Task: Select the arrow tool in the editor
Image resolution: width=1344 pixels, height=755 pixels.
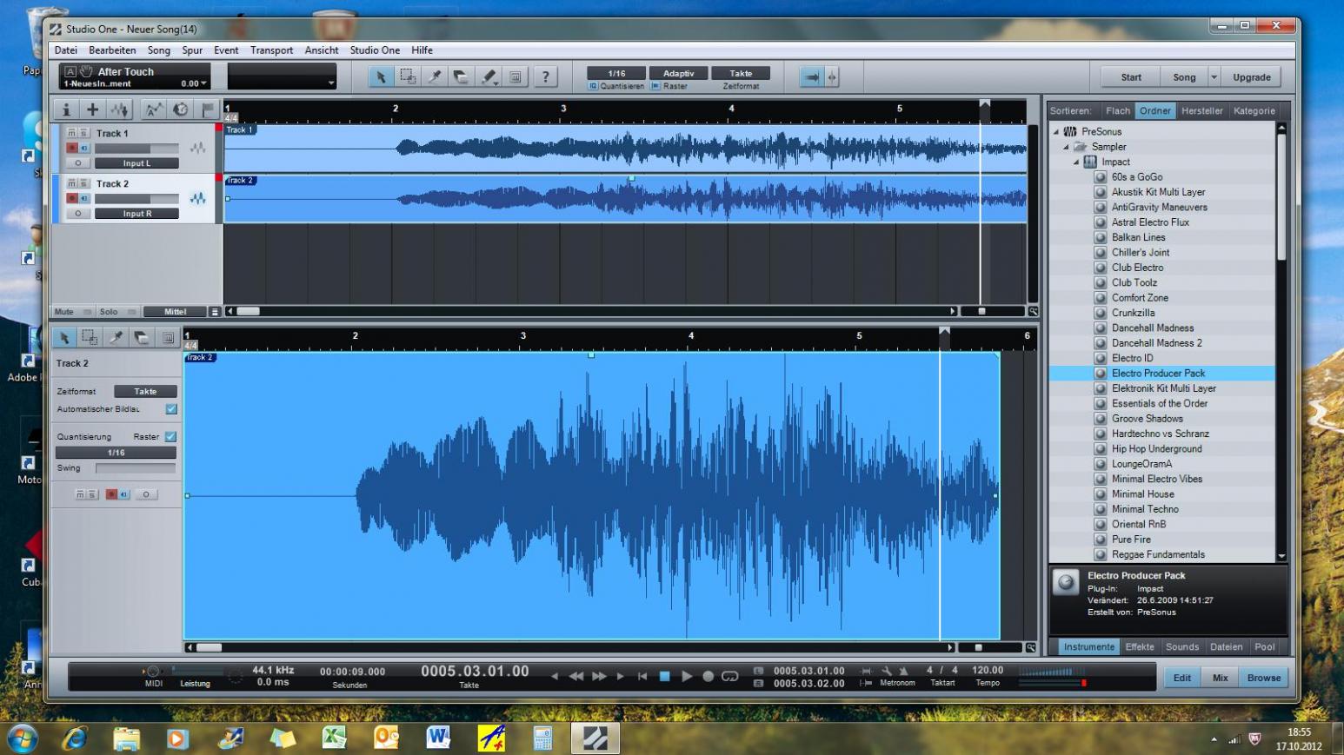Action: pyautogui.click(x=63, y=337)
